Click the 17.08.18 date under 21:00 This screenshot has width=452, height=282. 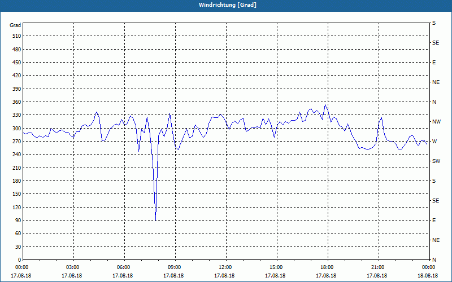[x=377, y=276]
